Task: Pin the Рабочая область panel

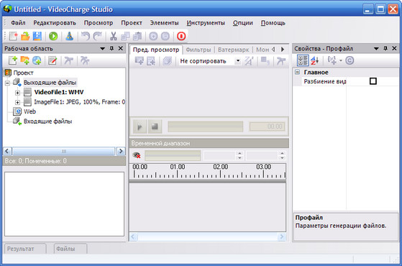Action: coord(111,48)
